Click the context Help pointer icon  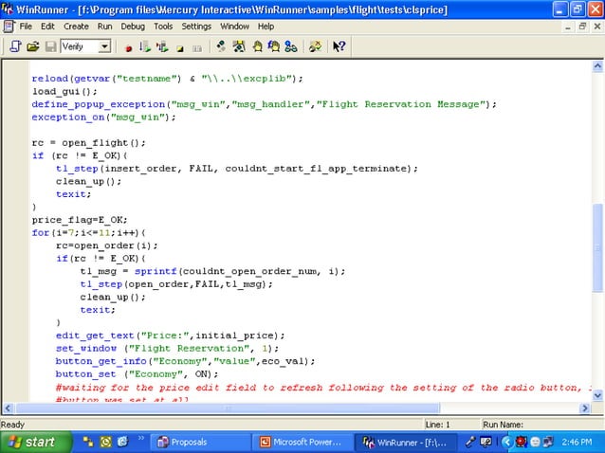pyautogui.click(x=339, y=46)
